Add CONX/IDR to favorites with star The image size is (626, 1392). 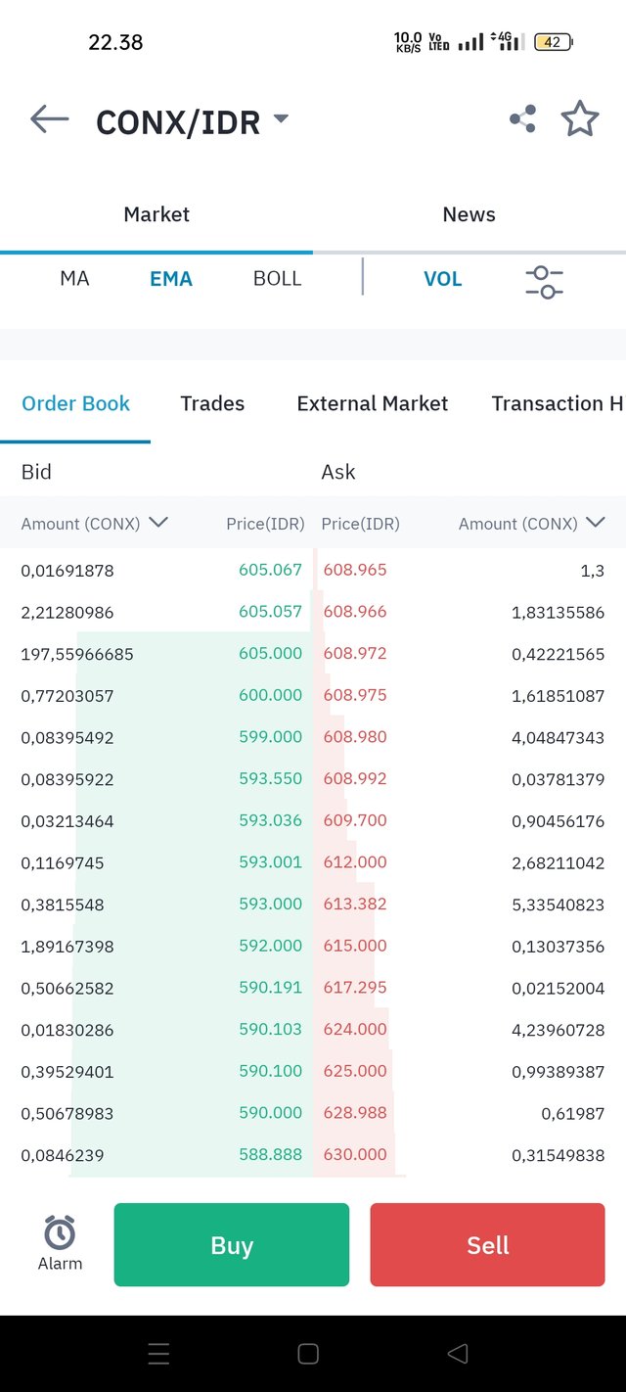tap(580, 119)
